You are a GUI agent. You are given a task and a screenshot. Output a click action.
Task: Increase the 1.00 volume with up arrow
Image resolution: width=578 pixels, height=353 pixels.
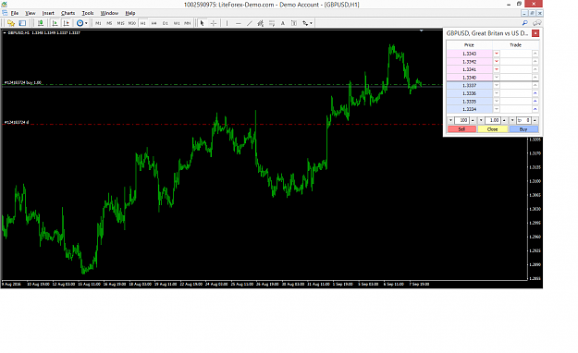click(504, 120)
